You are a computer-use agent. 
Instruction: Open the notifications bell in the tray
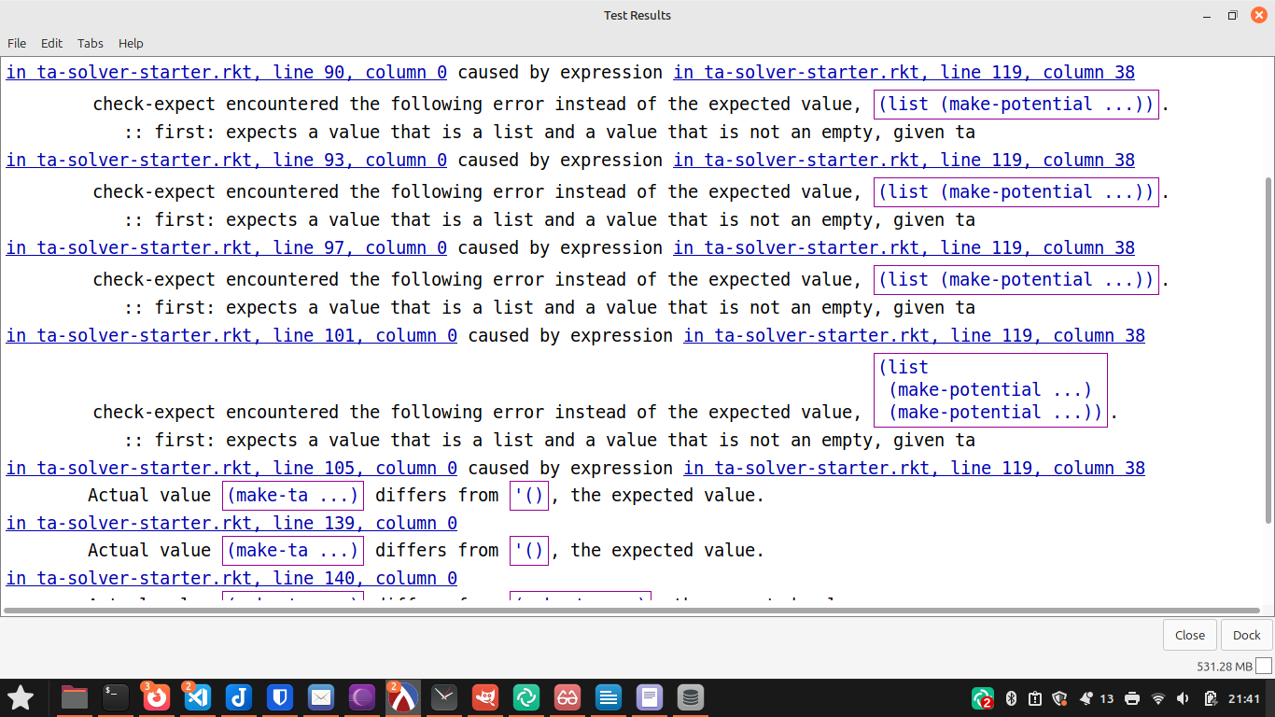point(1086,698)
